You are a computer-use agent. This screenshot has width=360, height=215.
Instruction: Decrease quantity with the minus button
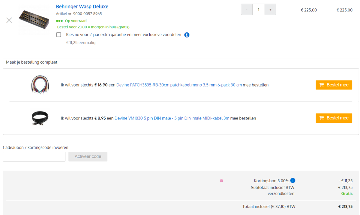247,10
